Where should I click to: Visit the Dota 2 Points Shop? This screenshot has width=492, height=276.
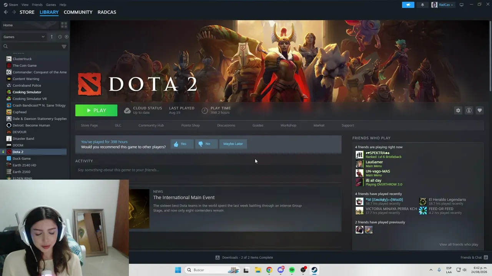click(191, 125)
